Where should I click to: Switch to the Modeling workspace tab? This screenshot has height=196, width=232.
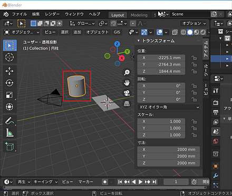click(x=139, y=15)
